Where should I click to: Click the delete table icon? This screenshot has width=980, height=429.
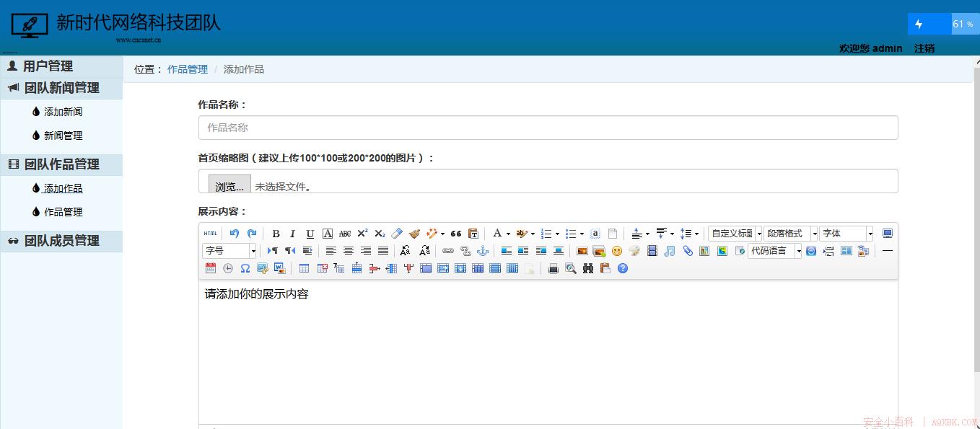click(x=322, y=268)
